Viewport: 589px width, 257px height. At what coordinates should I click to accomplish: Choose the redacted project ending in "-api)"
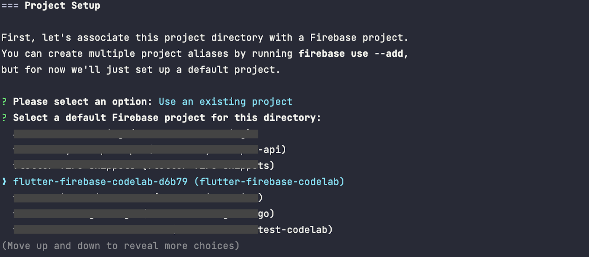(149, 149)
